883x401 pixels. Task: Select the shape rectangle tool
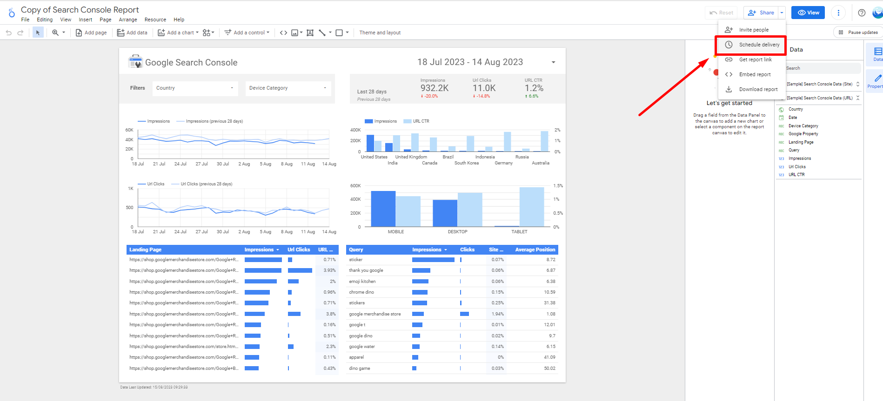click(x=339, y=33)
